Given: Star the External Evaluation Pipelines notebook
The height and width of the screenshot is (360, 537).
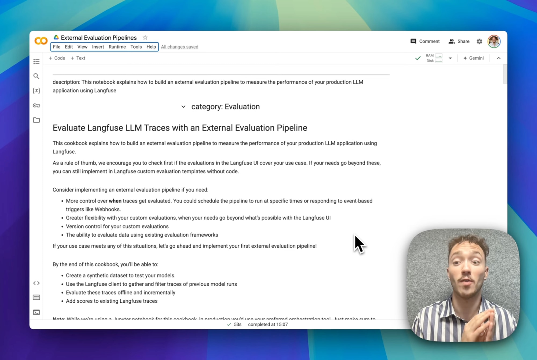Looking at the screenshot, I should point(145,38).
